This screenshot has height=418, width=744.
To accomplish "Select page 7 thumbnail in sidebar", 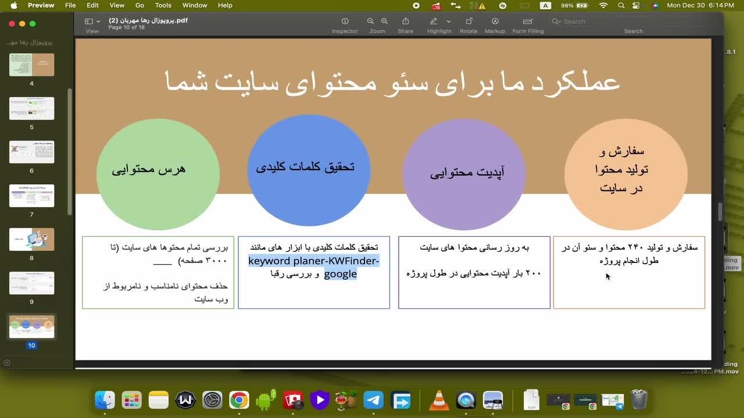I will [x=31, y=196].
